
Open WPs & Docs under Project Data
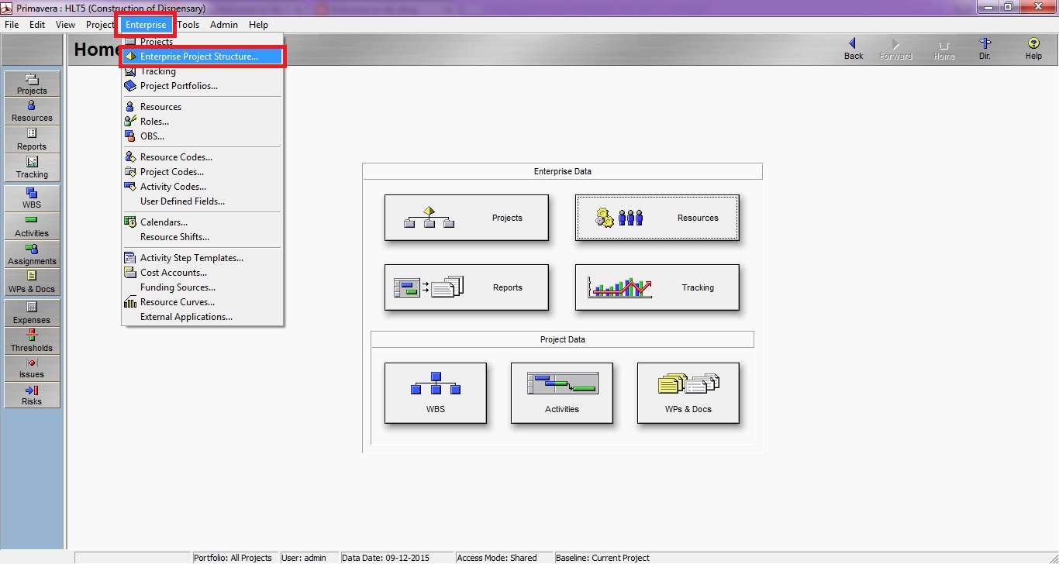tap(688, 393)
